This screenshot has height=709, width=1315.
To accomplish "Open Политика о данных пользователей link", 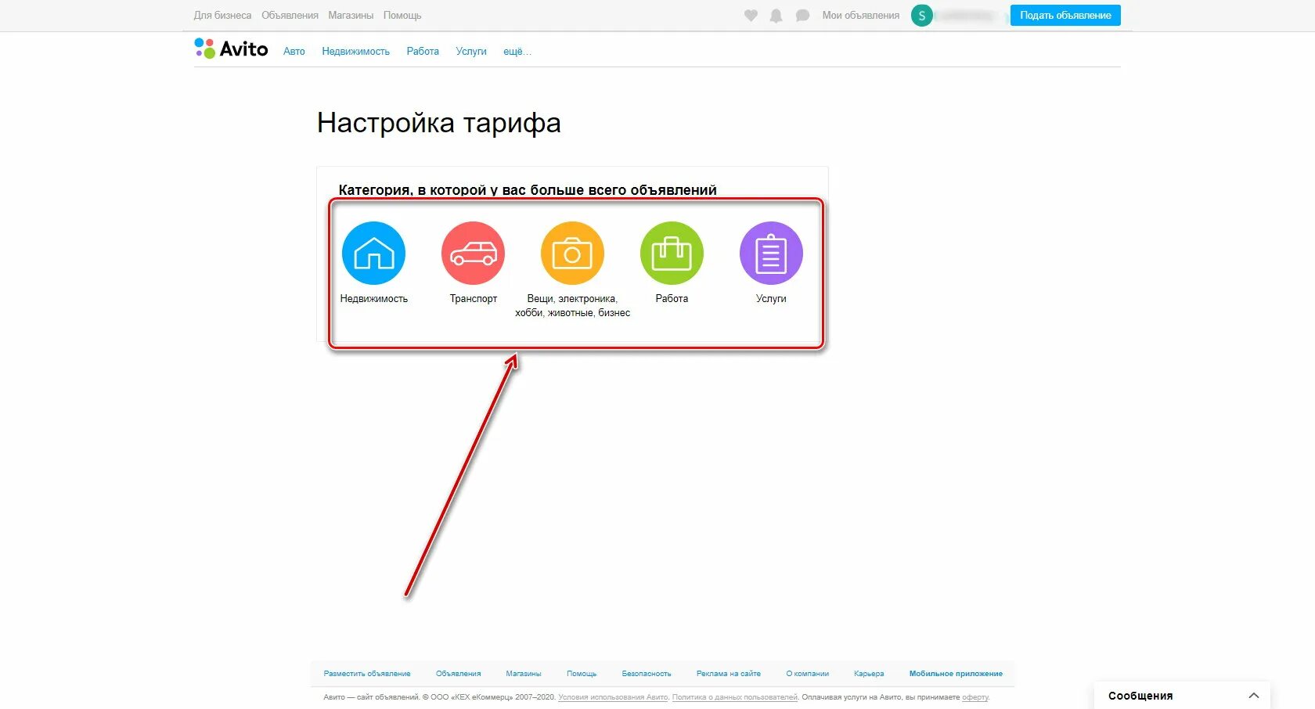I will click(x=735, y=697).
